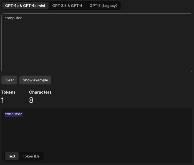
Task: Place cursor right after "computer" in the input box
Action: pos(22,18)
